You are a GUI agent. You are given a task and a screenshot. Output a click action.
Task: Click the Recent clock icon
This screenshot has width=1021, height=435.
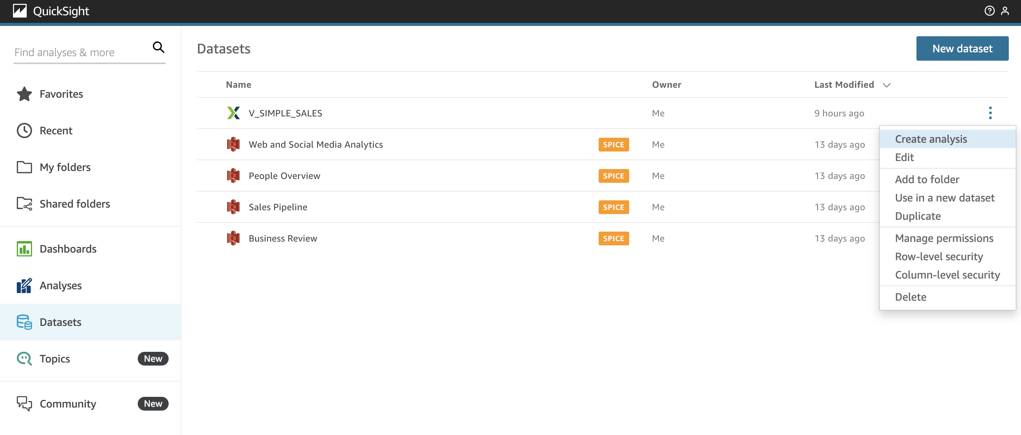(x=24, y=130)
